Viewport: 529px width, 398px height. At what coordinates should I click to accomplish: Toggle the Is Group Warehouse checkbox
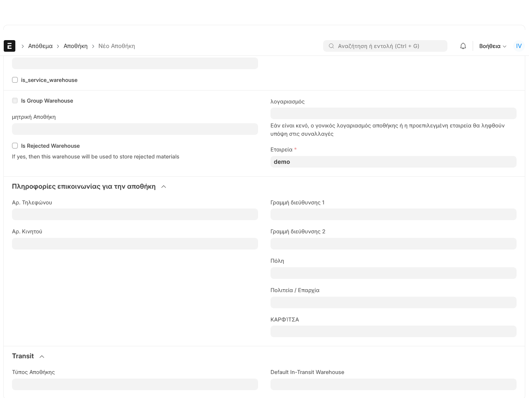(x=15, y=101)
